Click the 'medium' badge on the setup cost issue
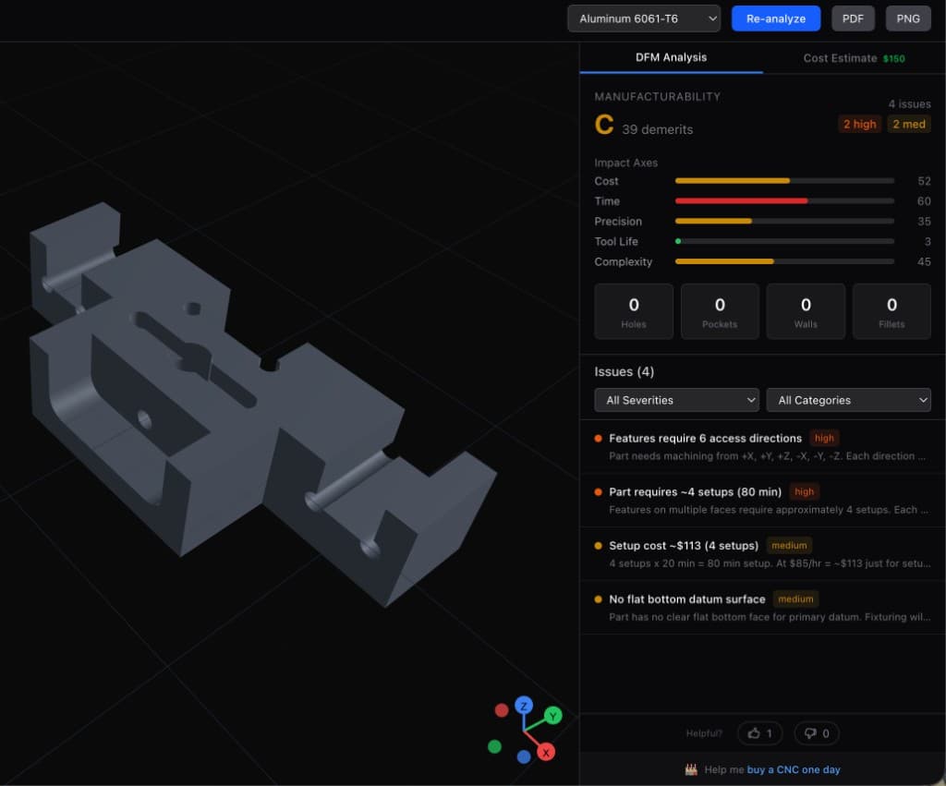Image resolution: width=946 pixels, height=786 pixels. (789, 545)
